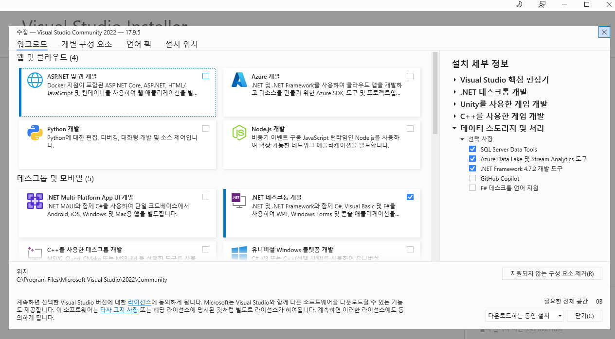Viewport: 615px width, 339px height.
Task: Enable the GitHub Copilot option
Action: (x=472, y=178)
